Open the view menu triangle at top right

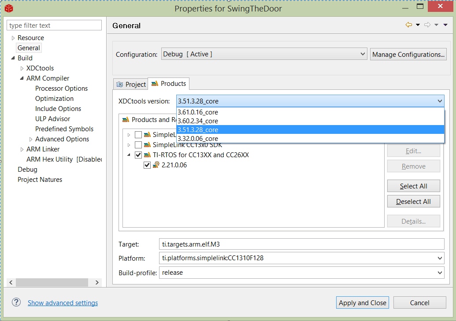point(446,25)
